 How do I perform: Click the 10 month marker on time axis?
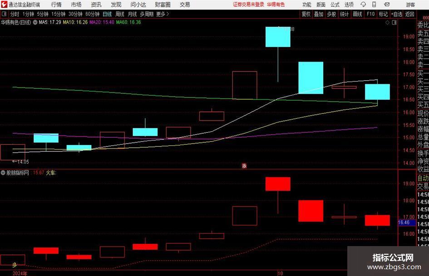pyautogui.click(x=280, y=273)
